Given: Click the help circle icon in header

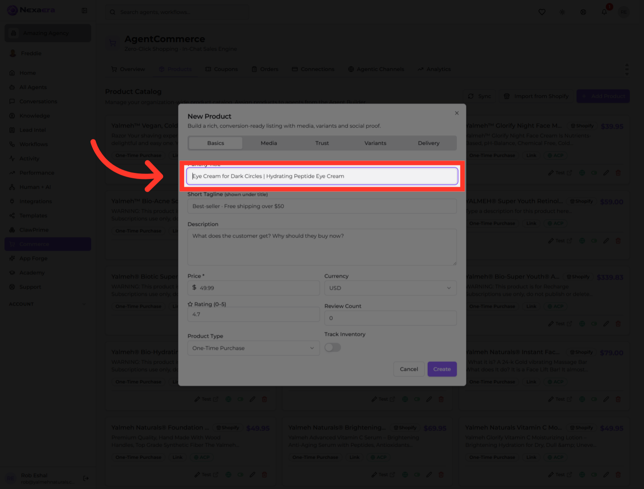Looking at the screenshot, I should tap(583, 12).
